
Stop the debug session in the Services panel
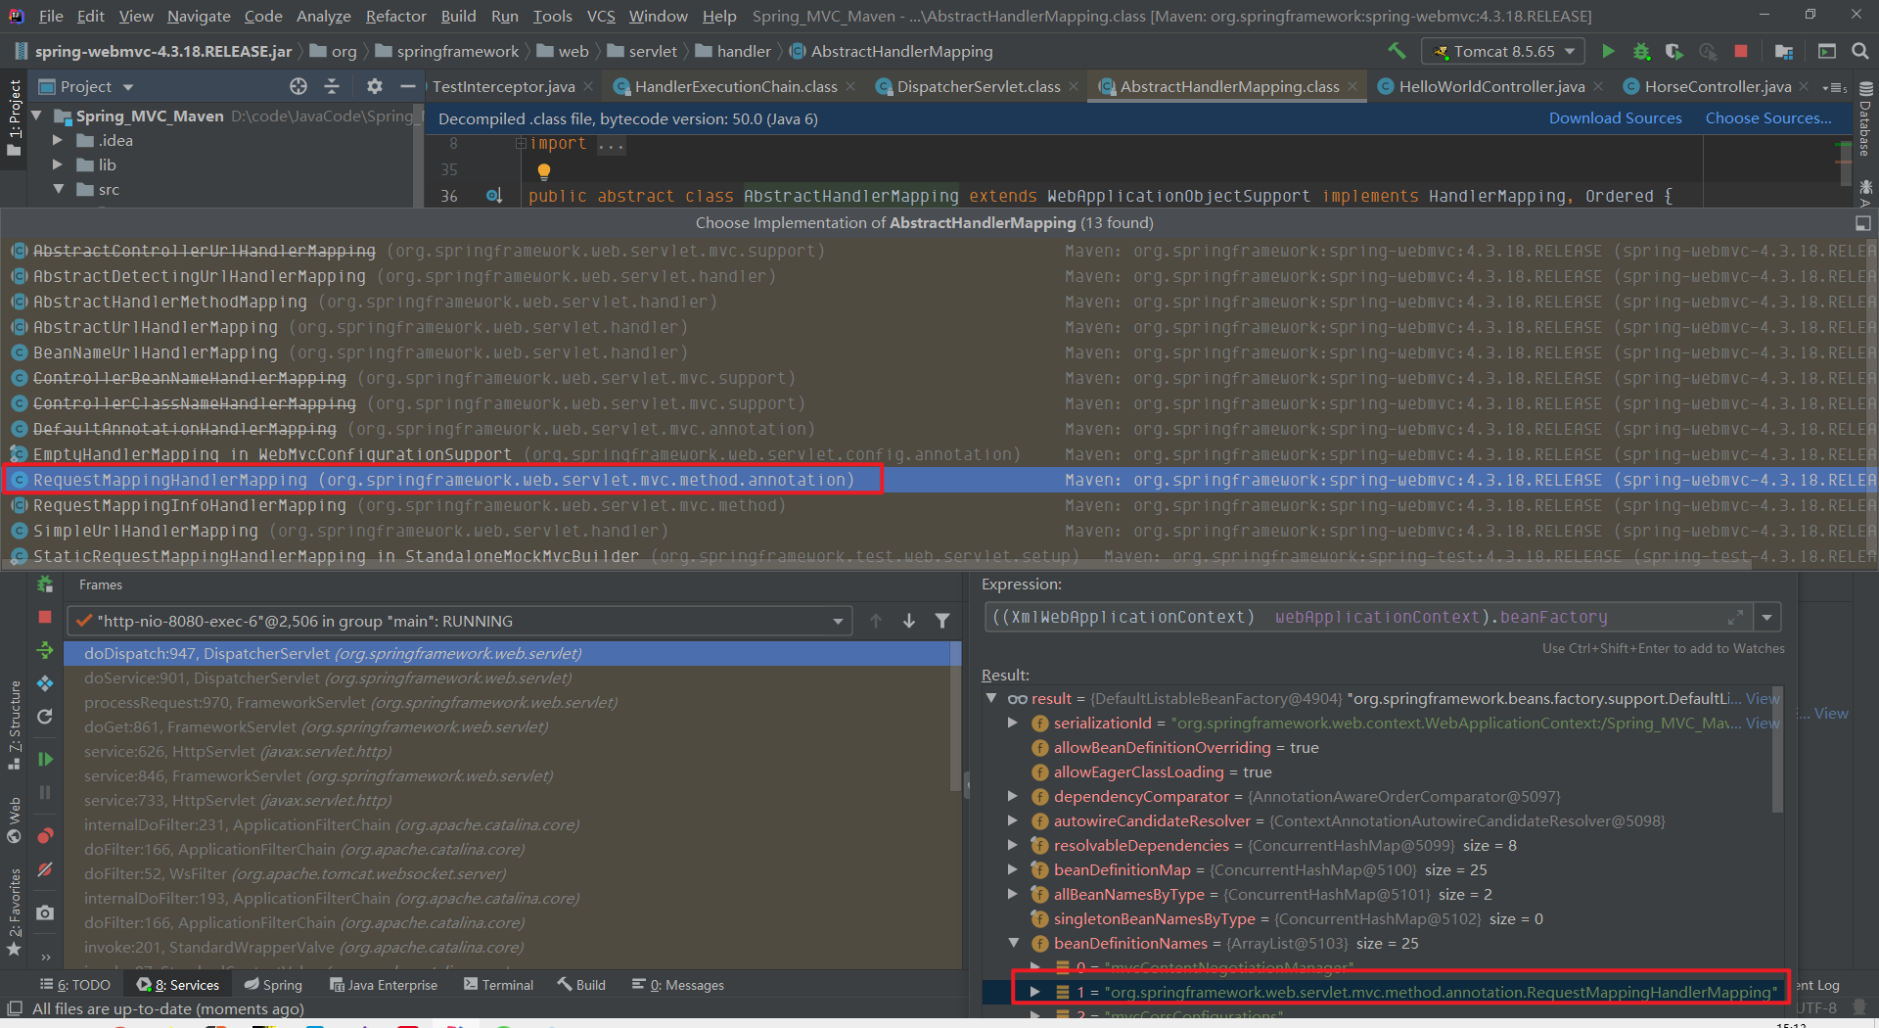(x=45, y=617)
